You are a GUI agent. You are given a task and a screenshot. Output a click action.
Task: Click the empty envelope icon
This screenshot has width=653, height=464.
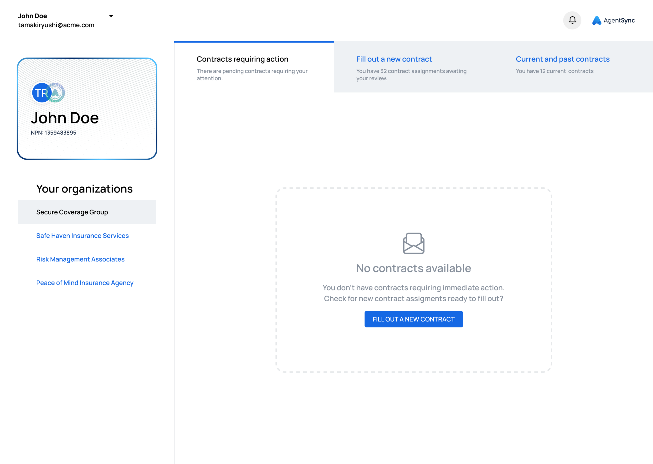tap(413, 243)
